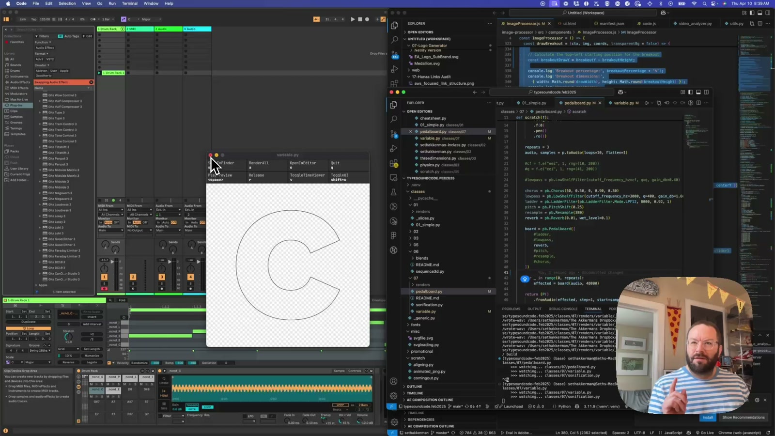775x436 pixels.
Task: Launch the 1-Drum Rack 1 clip
Action: tap(99, 73)
